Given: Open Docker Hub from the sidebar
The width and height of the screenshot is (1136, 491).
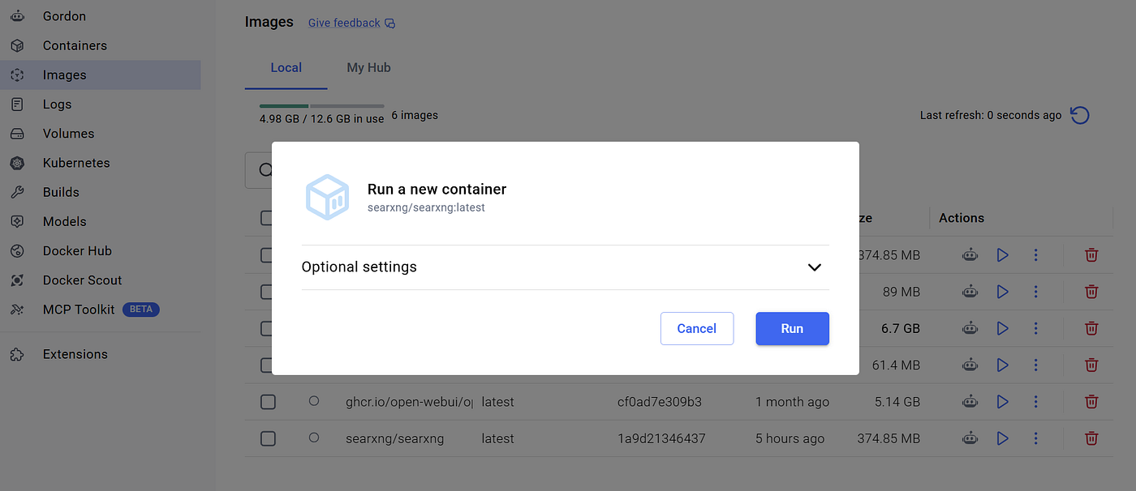Looking at the screenshot, I should click(77, 250).
